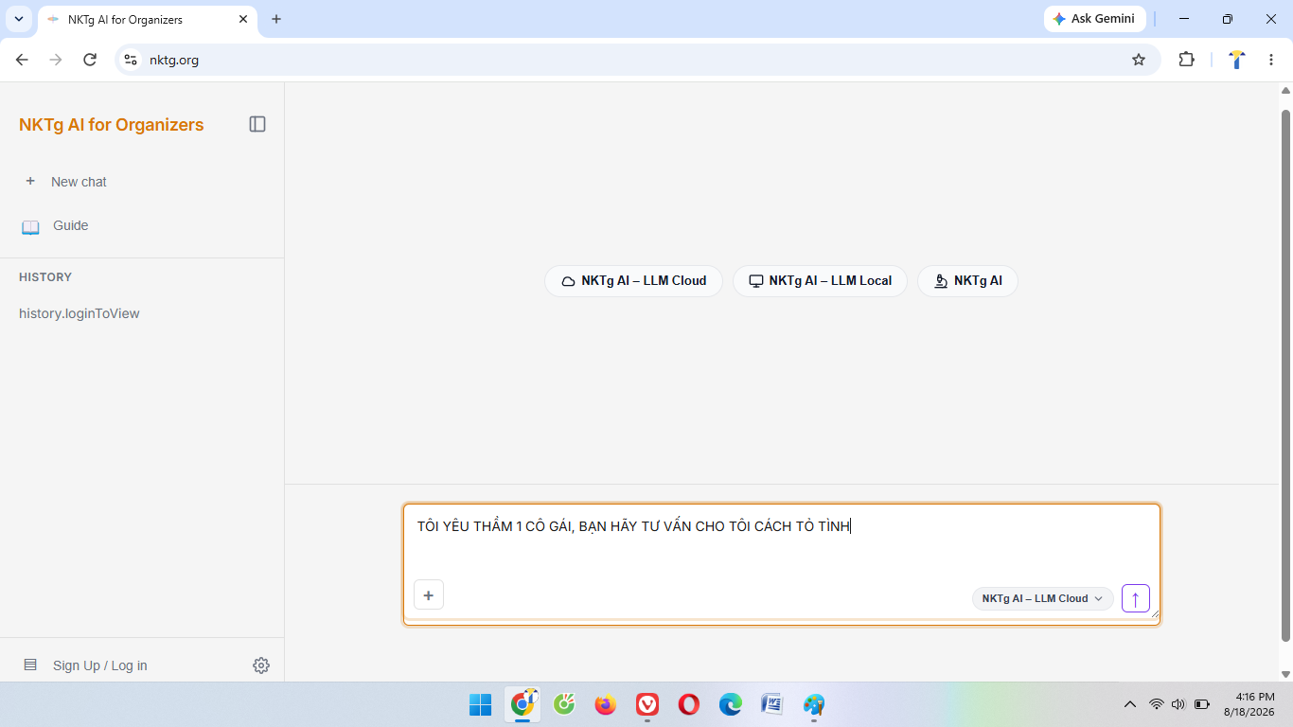Check the battery tray icon
Viewport: 1293px width, 727px height.
coord(1202,704)
